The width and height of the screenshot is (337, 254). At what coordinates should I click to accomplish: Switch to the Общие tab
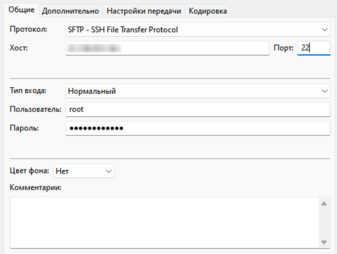tap(22, 10)
